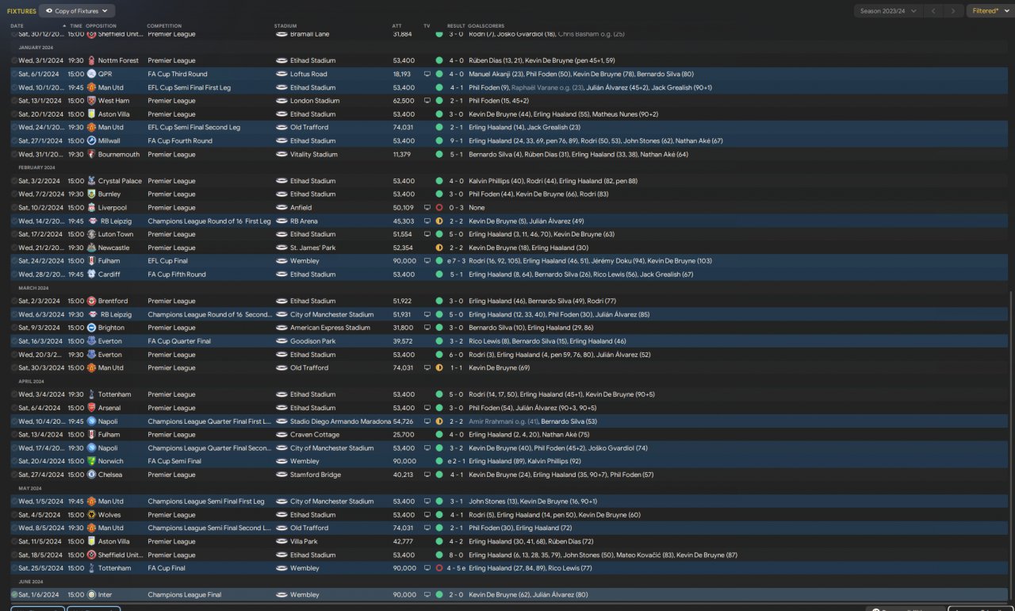Image resolution: width=1015 pixels, height=611 pixels.
Task: Tick the selection circle on the West Ham row
Action: click(14, 101)
